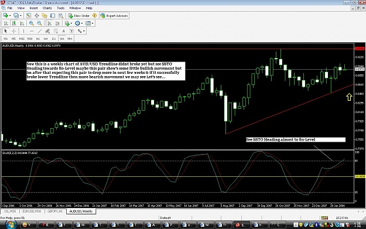This screenshot has height=229, width=366.
Task: Click the New Order button
Action: (79, 16)
